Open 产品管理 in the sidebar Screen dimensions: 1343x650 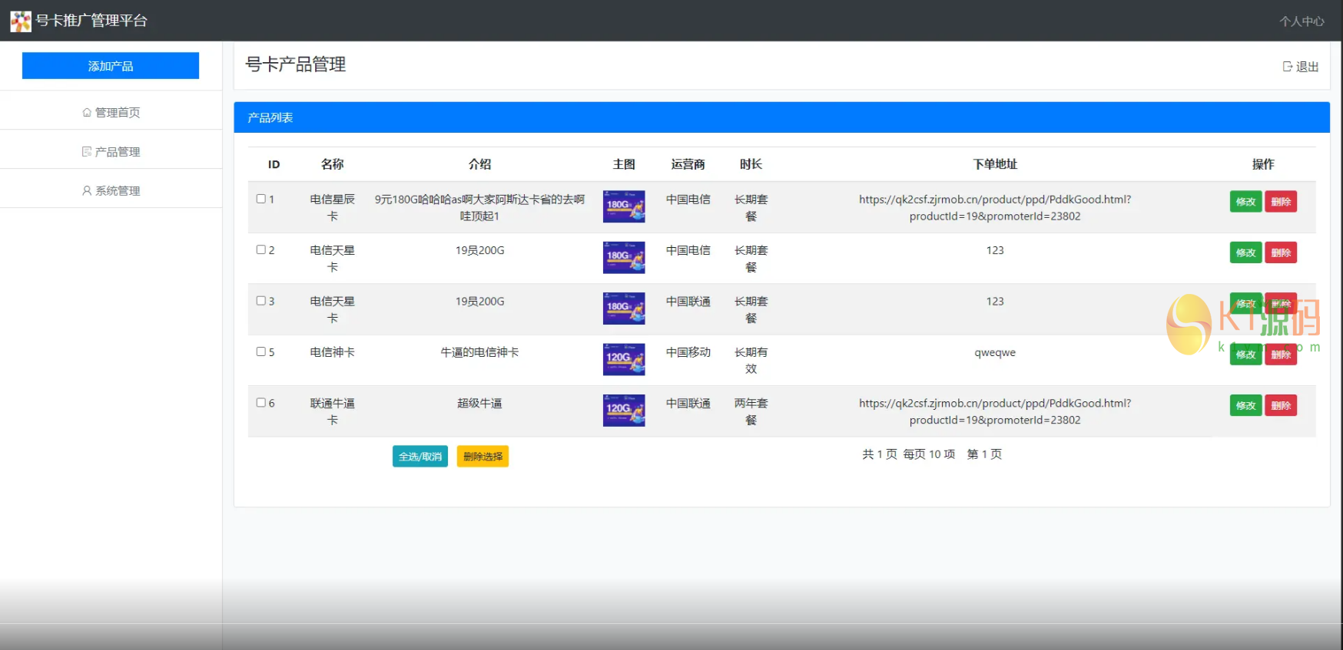(111, 152)
